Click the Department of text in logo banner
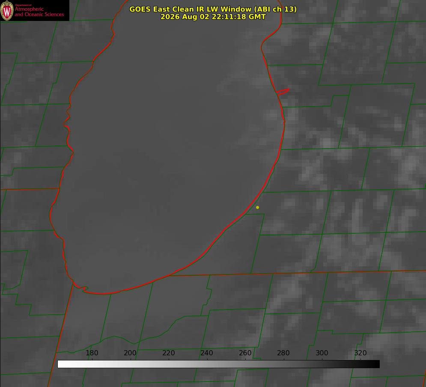This screenshot has width=426, height=387. pos(23,5)
